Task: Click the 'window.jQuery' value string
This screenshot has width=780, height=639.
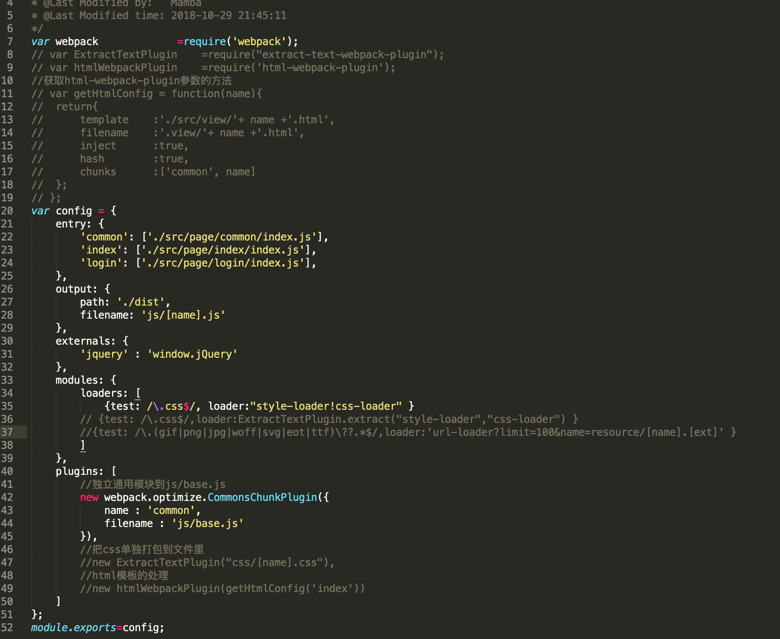Action: click(x=192, y=354)
